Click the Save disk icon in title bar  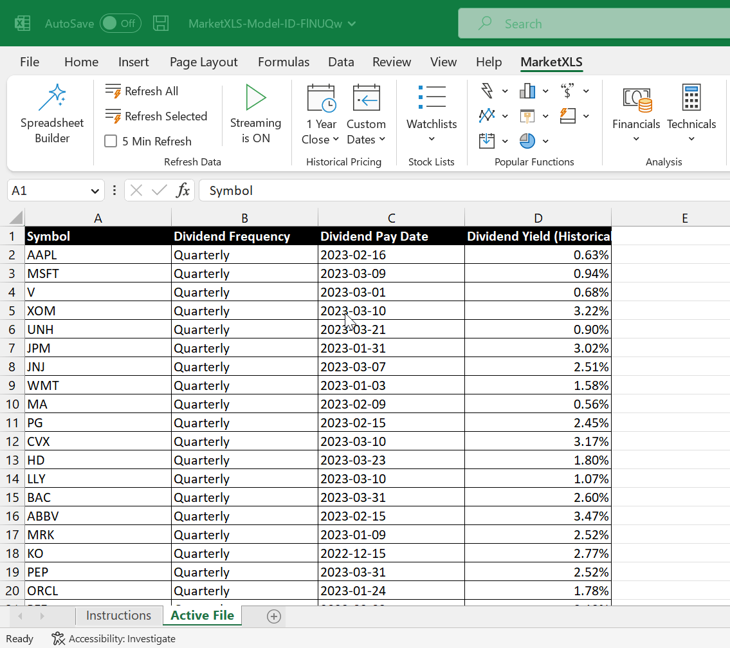pyautogui.click(x=161, y=23)
